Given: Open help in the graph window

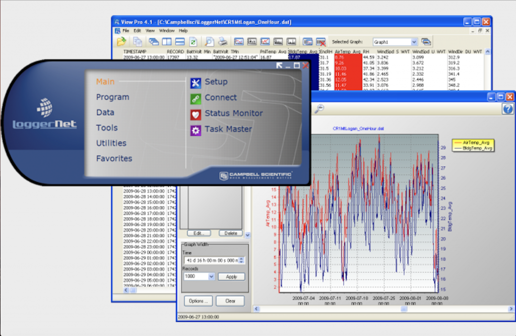Looking at the screenshot, I should (508, 108).
